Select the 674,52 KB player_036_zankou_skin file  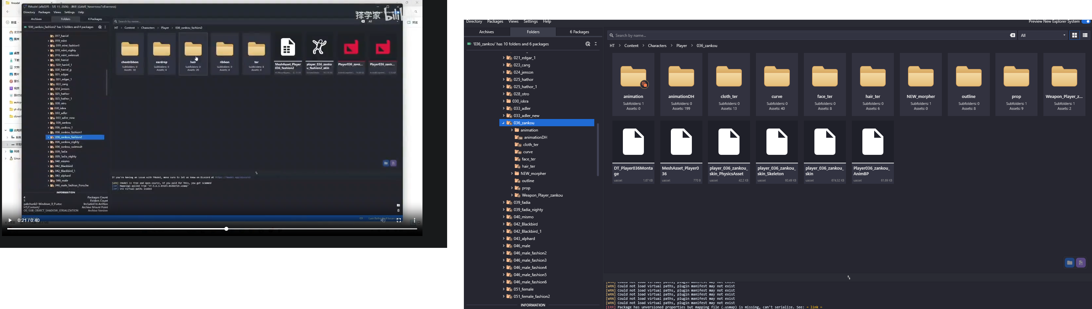click(x=825, y=153)
